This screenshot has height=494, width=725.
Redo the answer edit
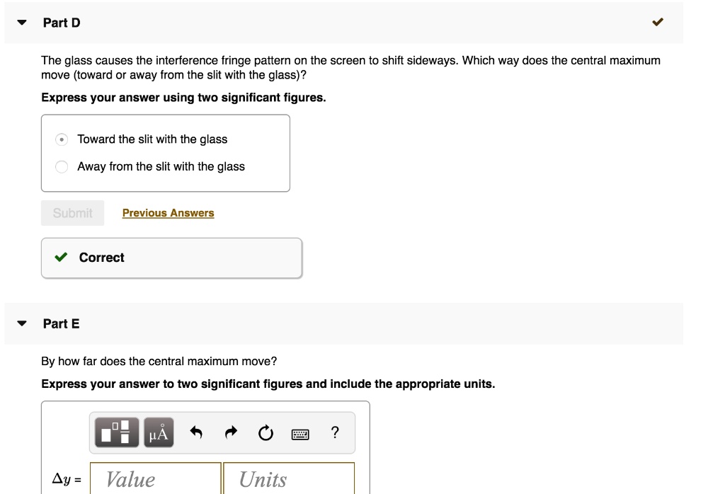229,432
